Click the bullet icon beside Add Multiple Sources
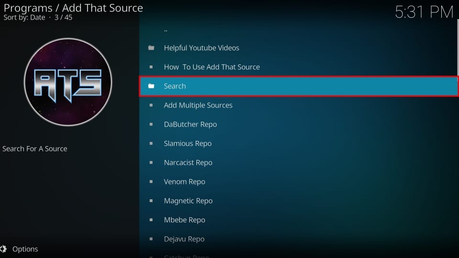 [151, 105]
